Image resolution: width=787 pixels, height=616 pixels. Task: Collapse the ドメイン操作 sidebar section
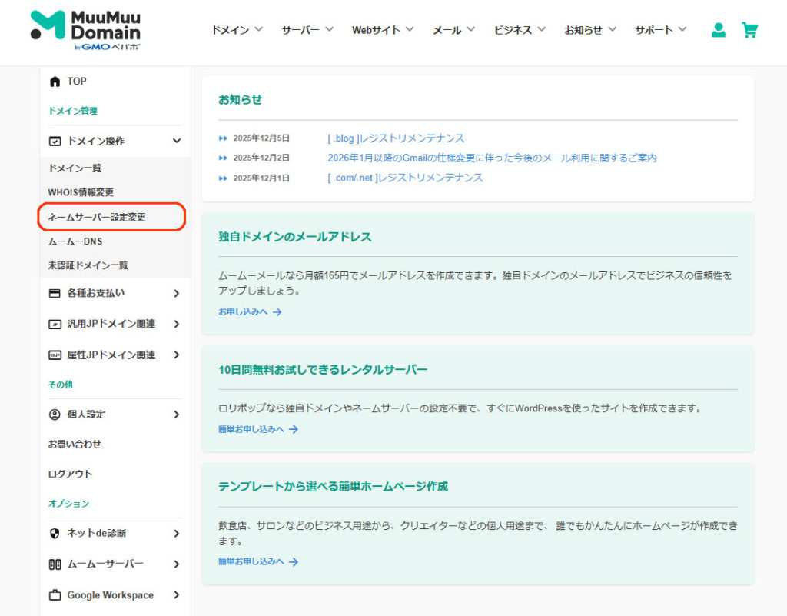click(x=176, y=142)
